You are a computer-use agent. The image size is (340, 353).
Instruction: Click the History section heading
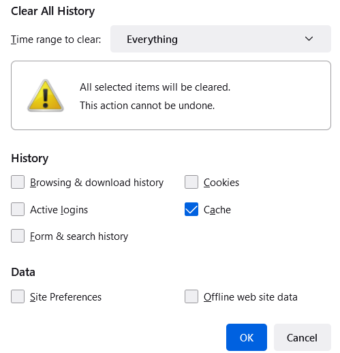click(x=30, y=158)
